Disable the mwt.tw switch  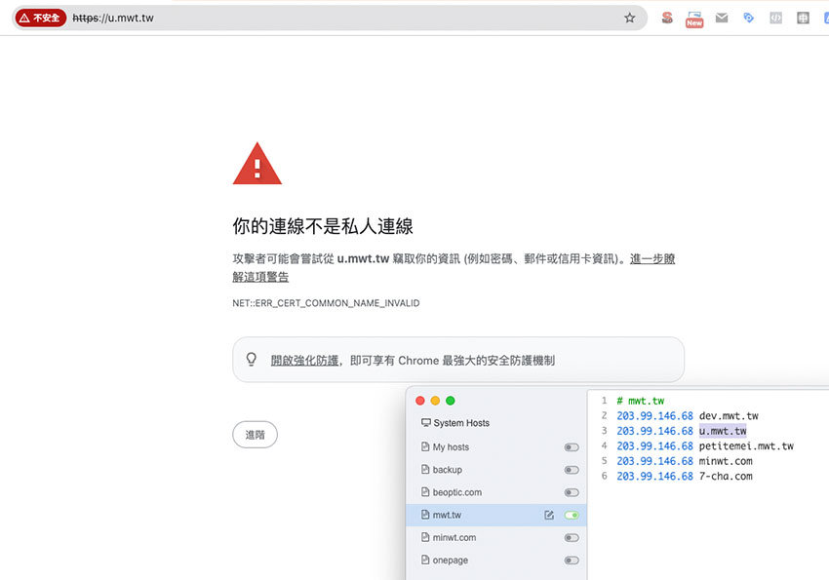pyautogui.click(x=572, y=515)
